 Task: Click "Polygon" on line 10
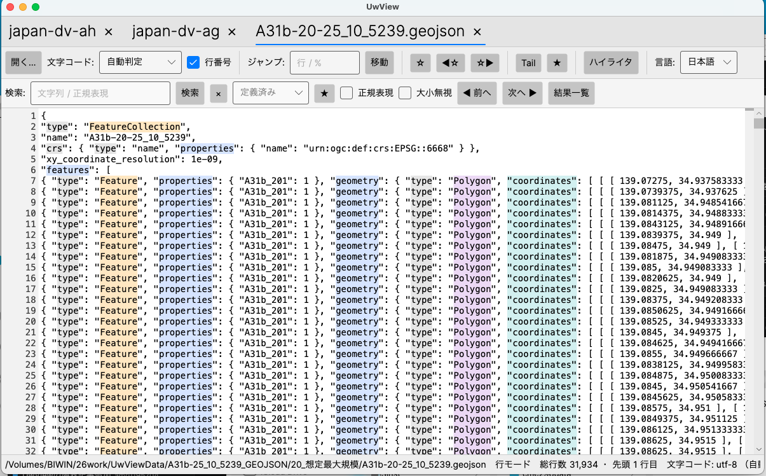pos(472,213)
